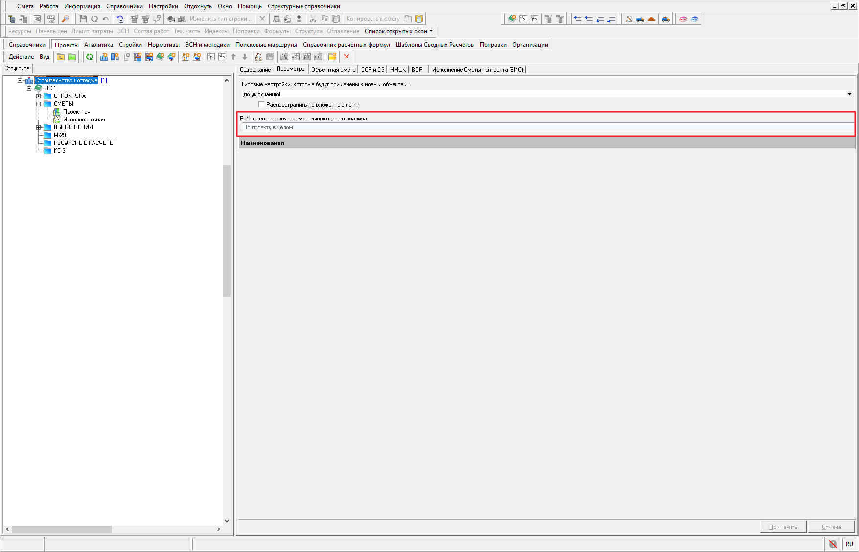Click the pink stacked books icon
Image resolution: width=859 pixels, height=552 pixels.
[x=683, y=19]
